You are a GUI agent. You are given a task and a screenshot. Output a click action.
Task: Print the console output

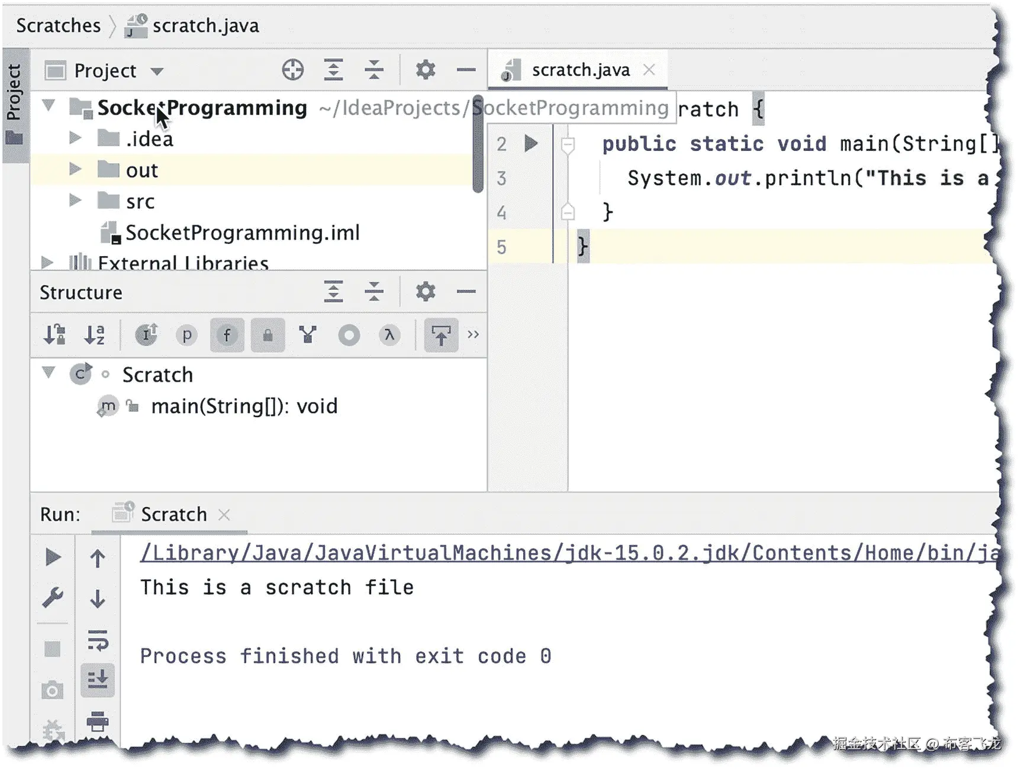(x=98, y=721)
